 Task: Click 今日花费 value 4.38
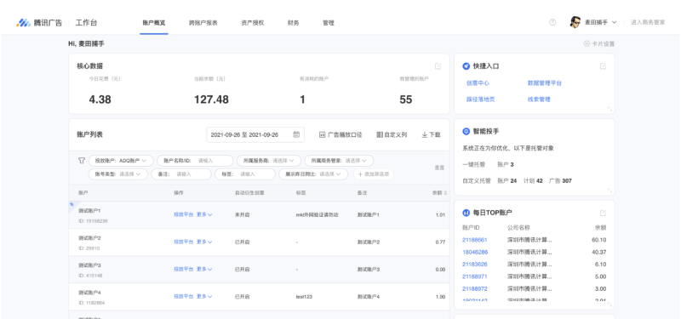100,100
